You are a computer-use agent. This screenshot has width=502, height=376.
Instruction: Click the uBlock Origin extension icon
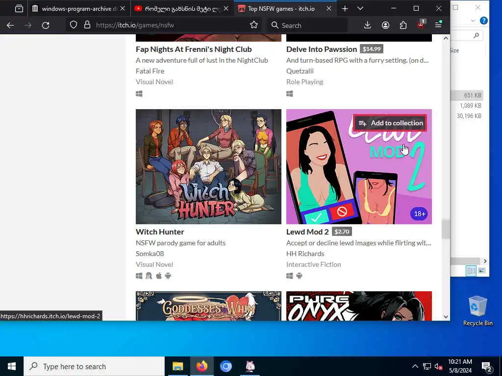click(421, 24)
